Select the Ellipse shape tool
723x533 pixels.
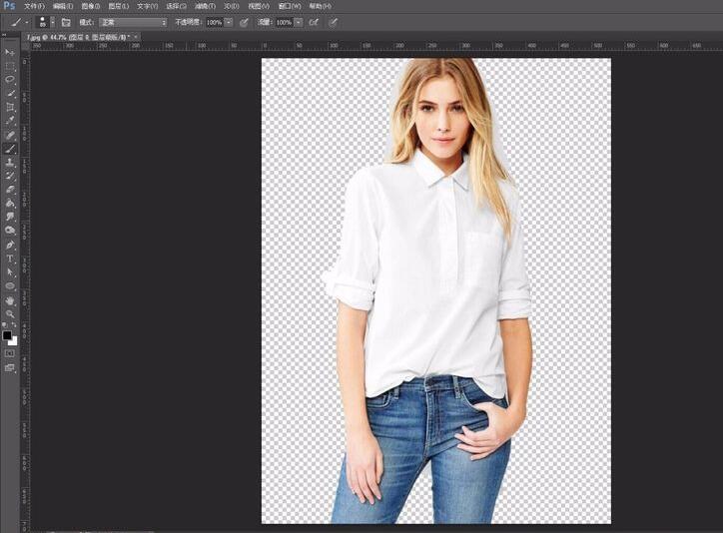(10, 286)
